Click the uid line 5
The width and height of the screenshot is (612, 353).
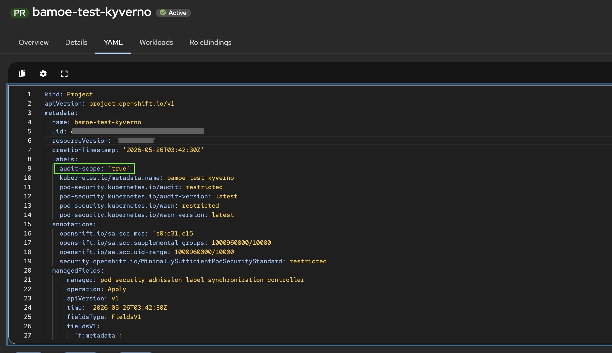pyautogui.click(x=128, y=131)
